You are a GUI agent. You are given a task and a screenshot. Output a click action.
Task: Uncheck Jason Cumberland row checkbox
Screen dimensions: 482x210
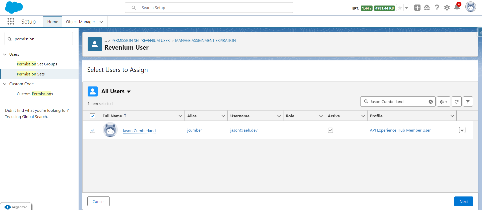(93, 130)
